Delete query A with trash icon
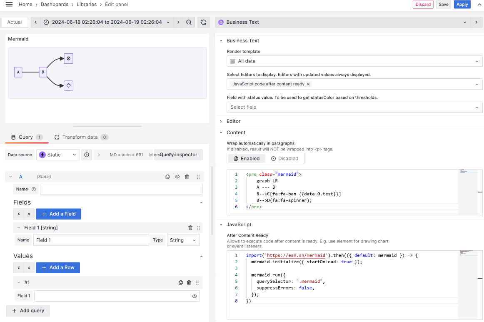Screen dimensions: 484x322 [187, 177]
